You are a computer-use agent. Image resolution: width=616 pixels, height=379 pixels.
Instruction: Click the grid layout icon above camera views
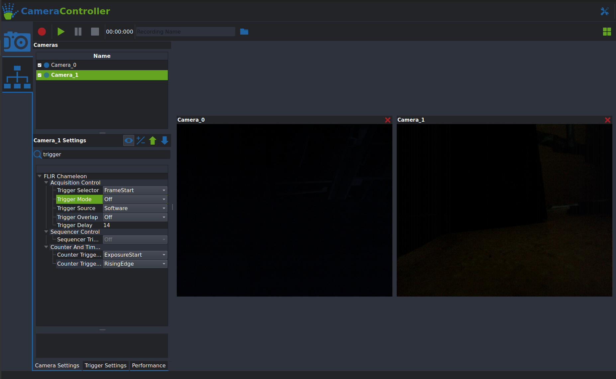pyautogui.click(x=607, y=32)
